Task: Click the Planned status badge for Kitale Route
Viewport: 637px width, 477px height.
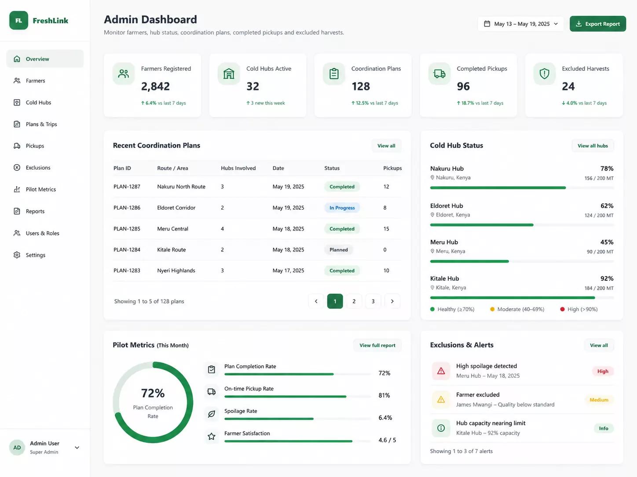Action: (x=338, y=250)
